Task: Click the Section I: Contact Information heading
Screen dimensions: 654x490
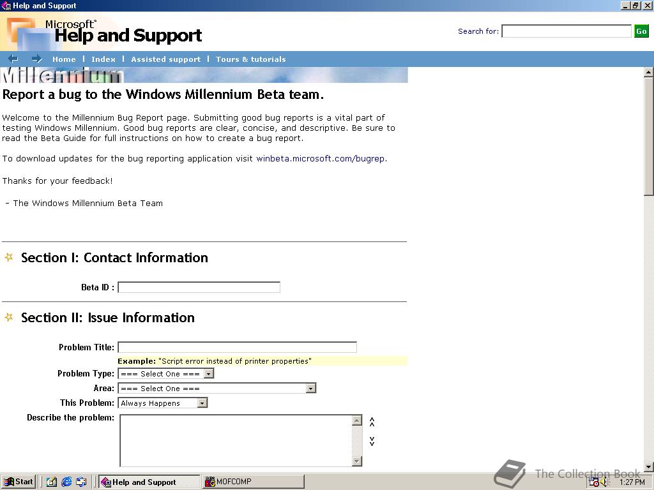Action: pyautogui.click(x=114, y=258)
